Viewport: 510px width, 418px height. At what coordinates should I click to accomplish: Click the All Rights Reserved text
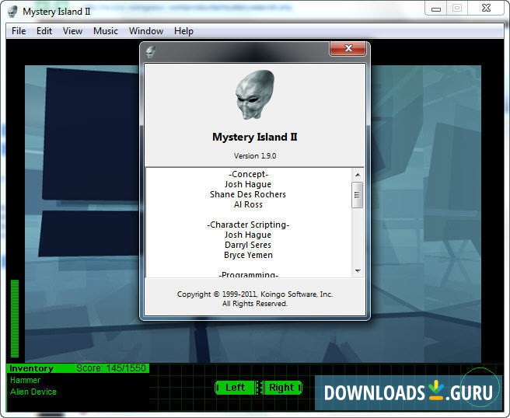pyautogui.click(x=255, y=304)
